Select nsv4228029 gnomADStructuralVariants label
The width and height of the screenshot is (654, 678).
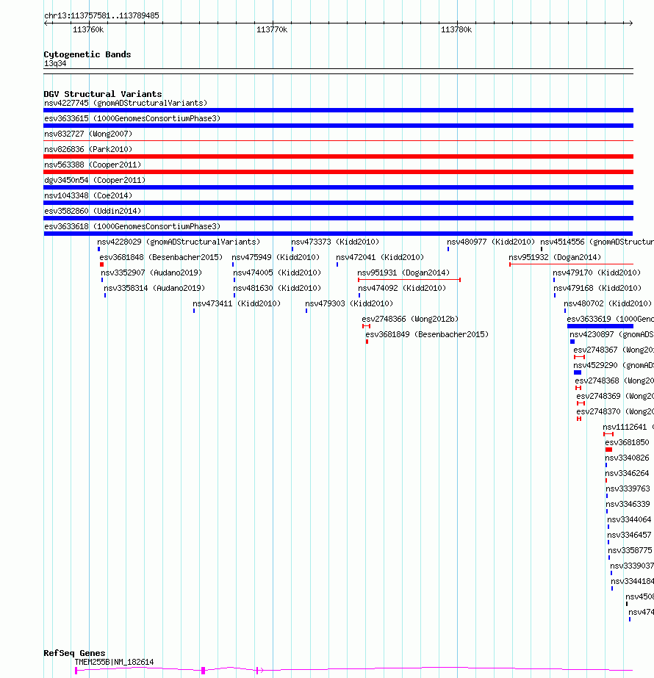(179, 242)
